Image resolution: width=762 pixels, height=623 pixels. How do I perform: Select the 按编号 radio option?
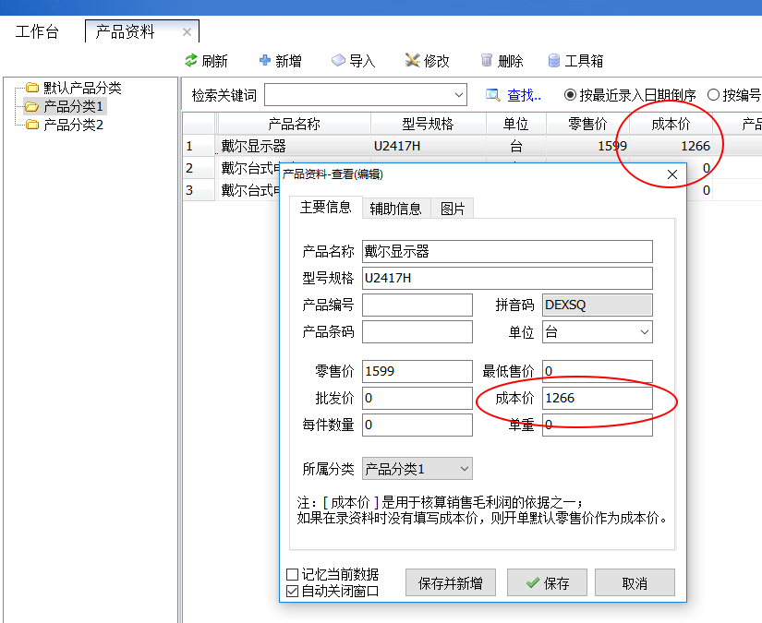pyautogui.click(x=713, y=95)
